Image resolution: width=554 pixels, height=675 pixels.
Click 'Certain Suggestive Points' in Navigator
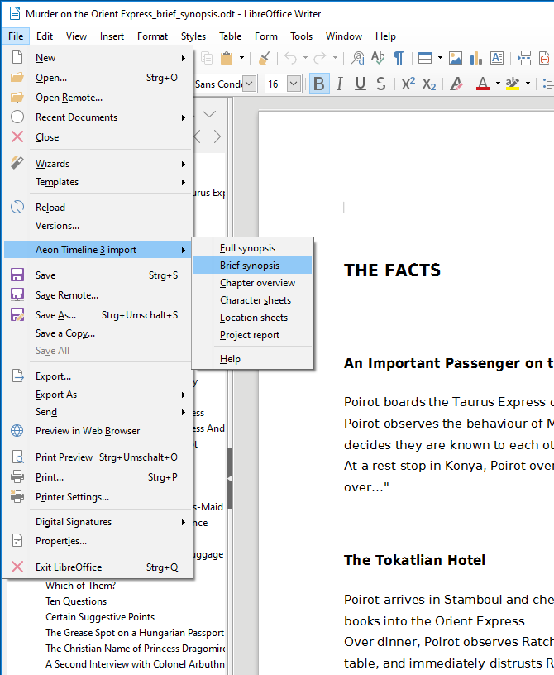tap(100, 617)
